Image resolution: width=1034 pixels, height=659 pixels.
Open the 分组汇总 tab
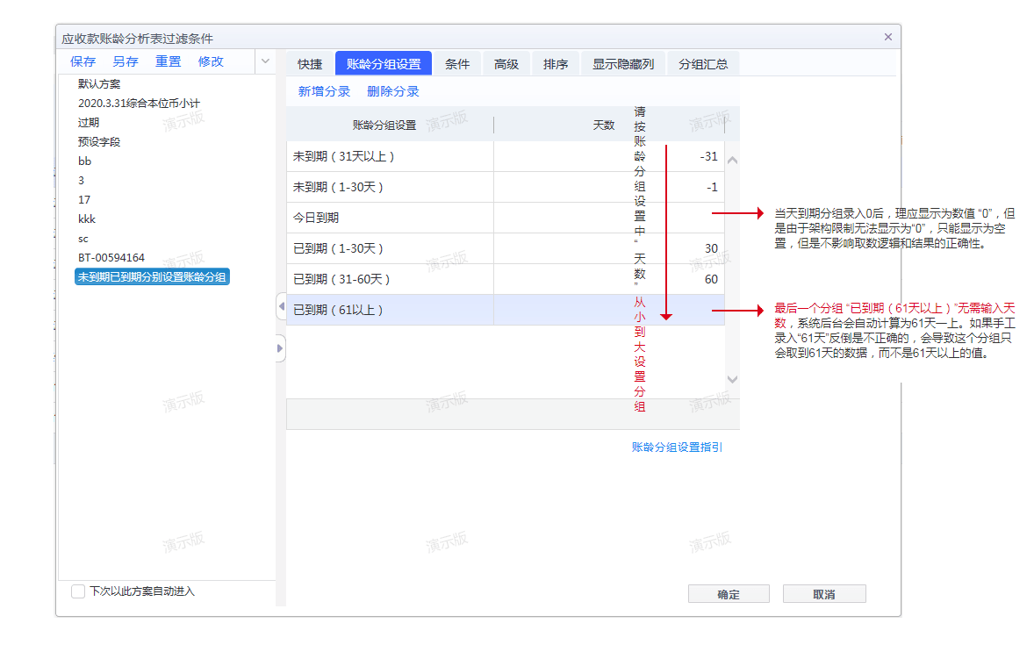(x=703, y=63)
